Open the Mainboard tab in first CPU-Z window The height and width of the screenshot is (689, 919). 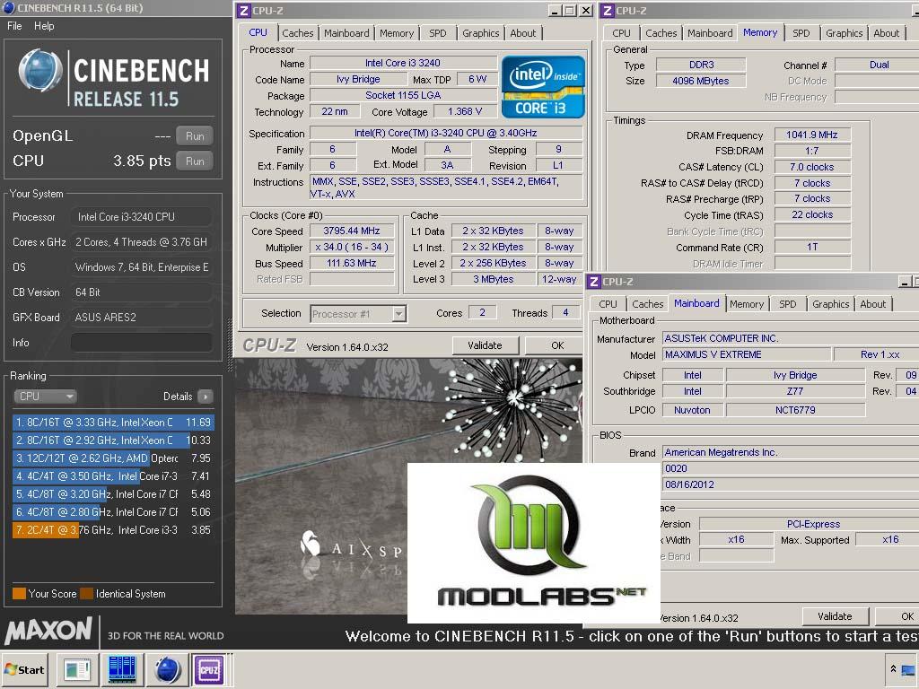tap(346, 33)
